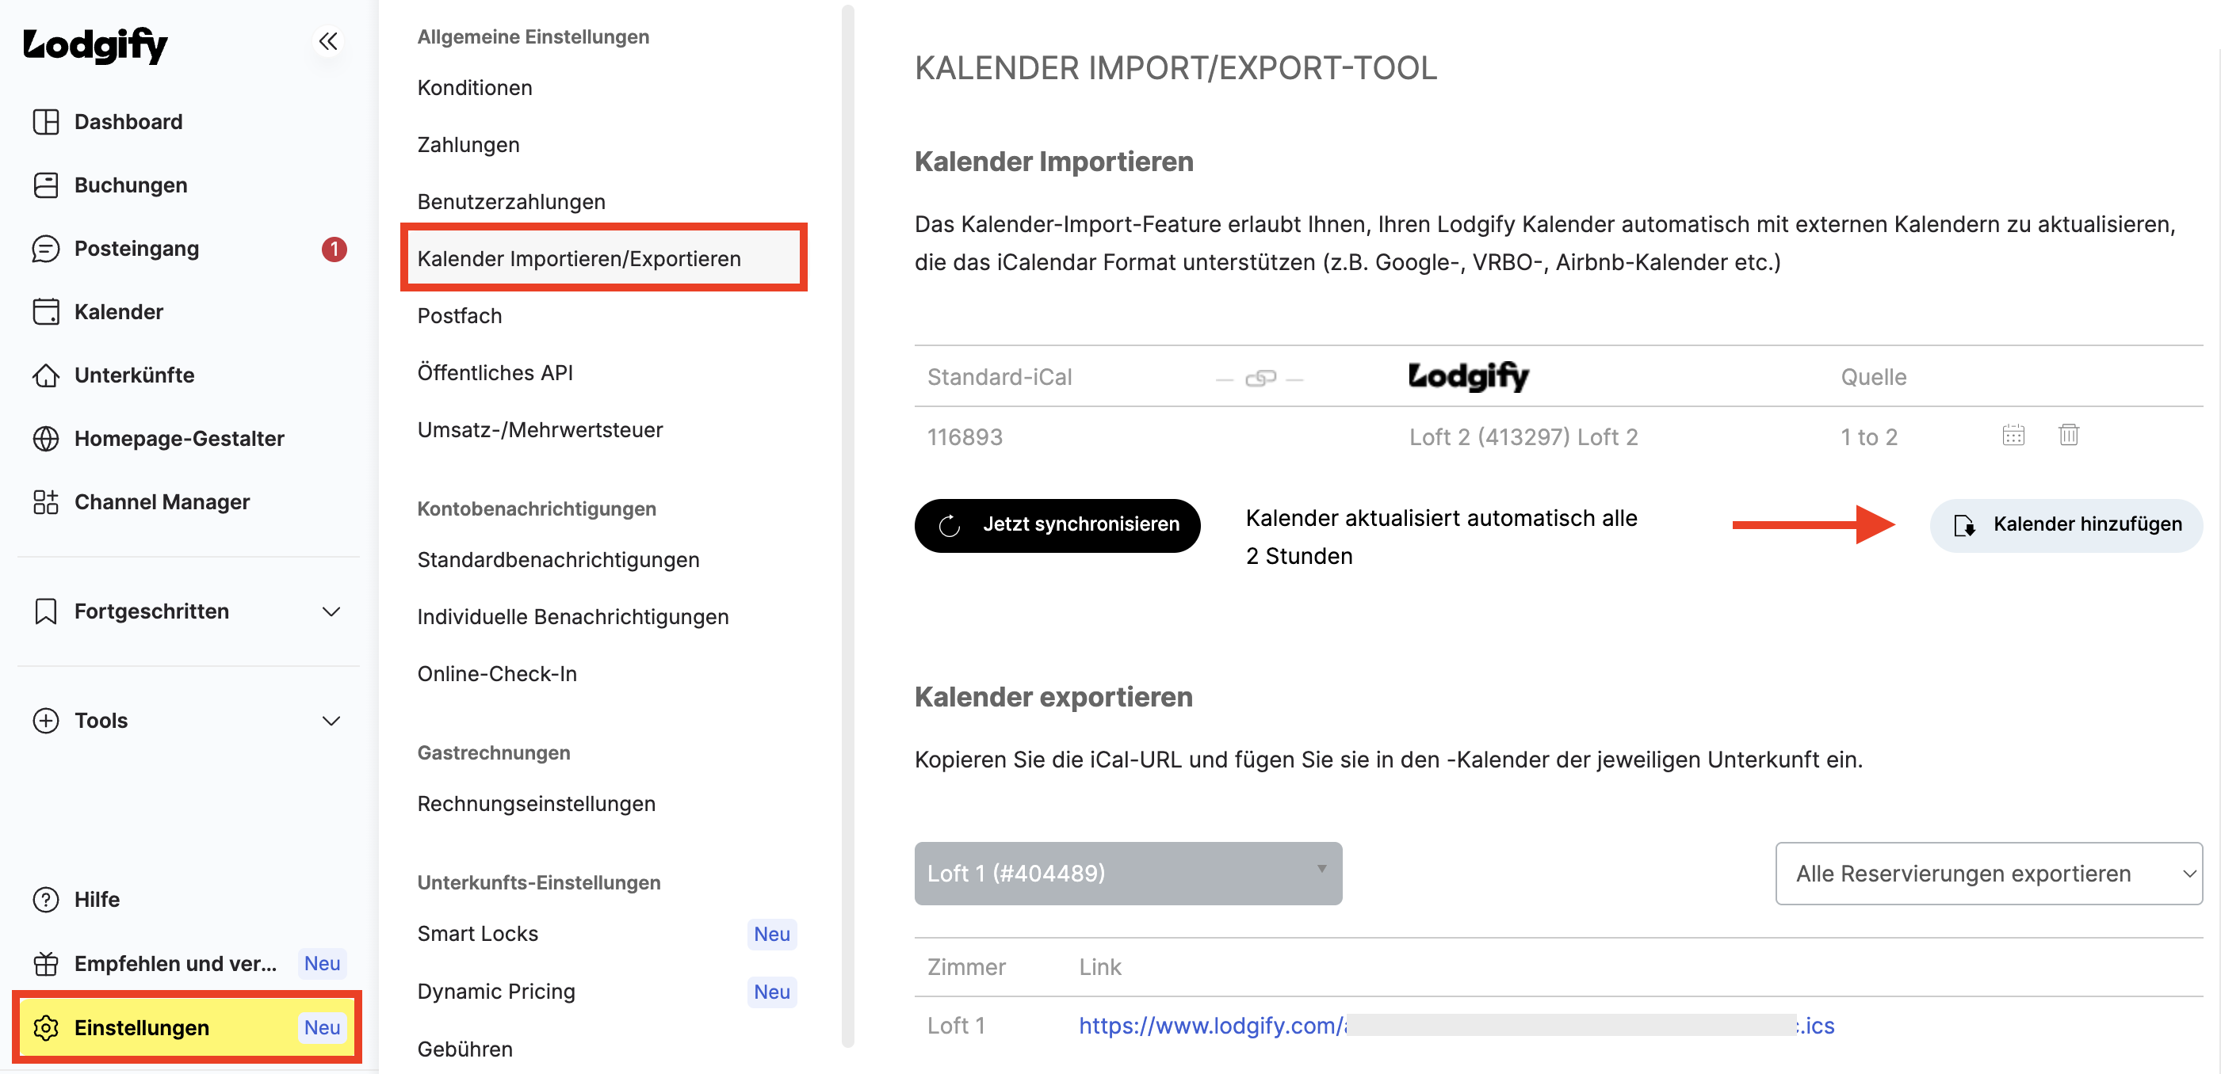This screenshot has height=1074, width=2221.
Task: Open Posteingang via its chat icon
Action: pos(46,248)
